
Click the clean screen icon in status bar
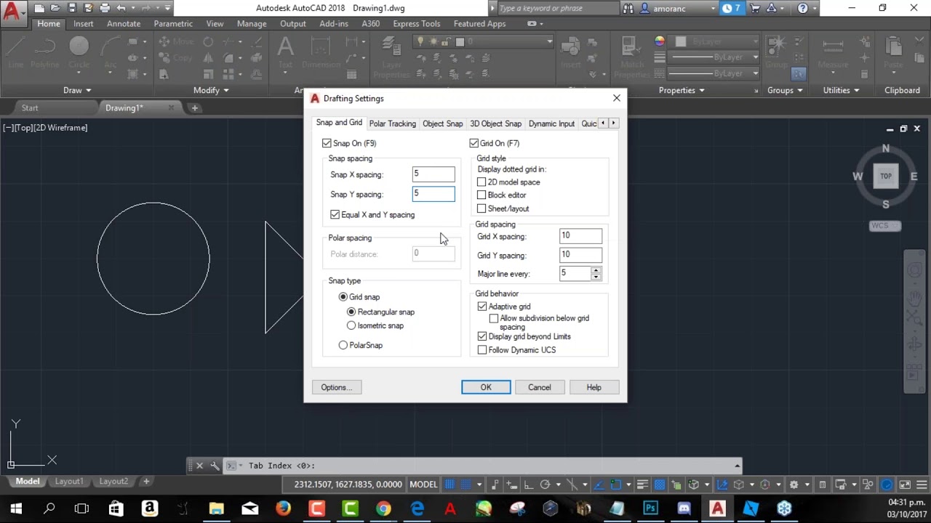[905, 485]
